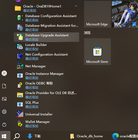Viewport: 138px width, 140px height.
Task: Open Oracle Instance Manager entry
Action: pos(46,76)
